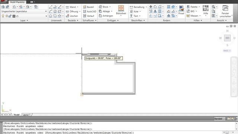
Task: Expand the Schraffuren panel
Action: [x=90, y=20]
